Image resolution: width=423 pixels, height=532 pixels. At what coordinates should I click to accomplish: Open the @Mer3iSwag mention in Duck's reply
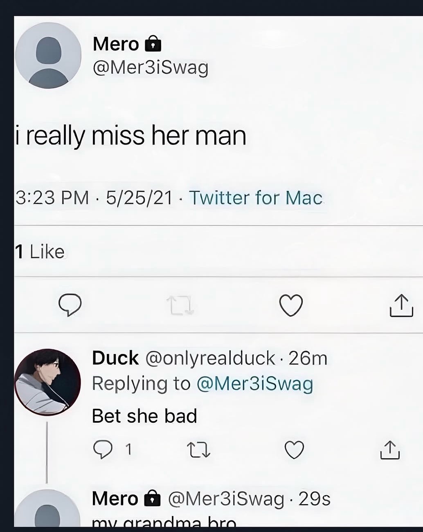click(x=255, y=384)
